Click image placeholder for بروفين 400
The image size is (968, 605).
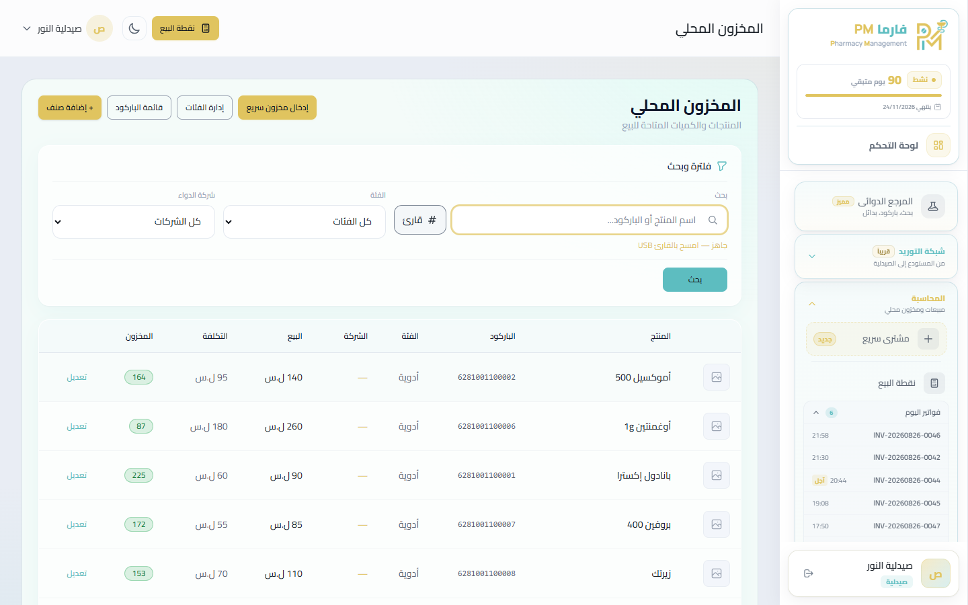coord(717,524)
